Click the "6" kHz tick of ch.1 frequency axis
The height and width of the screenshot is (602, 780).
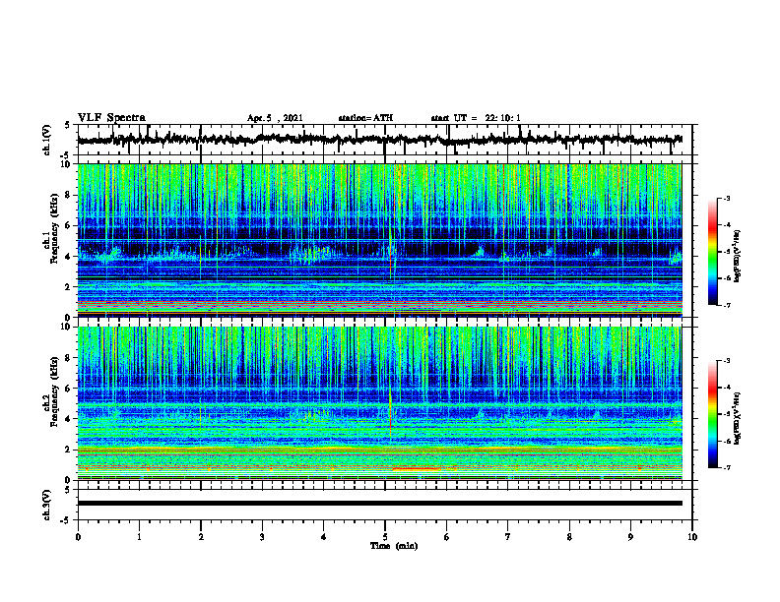[x=69, y=225]
